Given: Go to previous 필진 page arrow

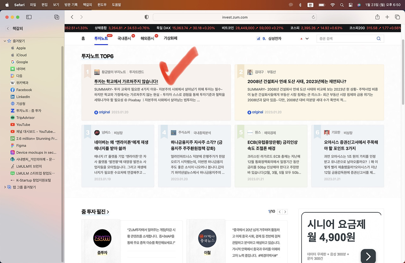Looking at the screenshot, I should [280, 212].
